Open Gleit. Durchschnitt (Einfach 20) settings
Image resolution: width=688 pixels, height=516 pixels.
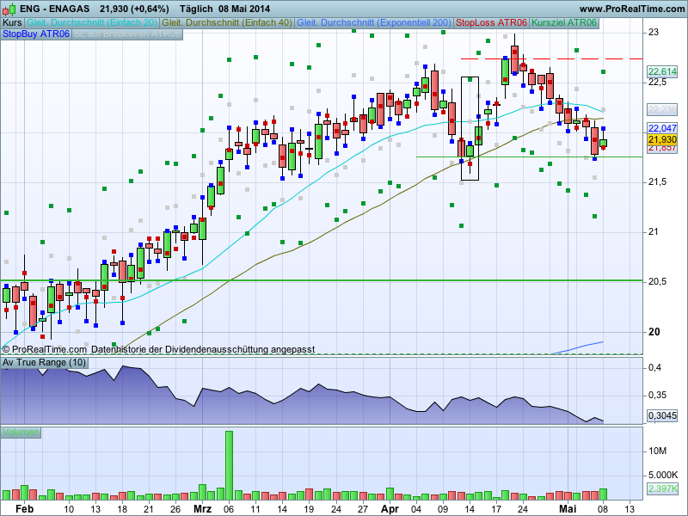(92, 22)
